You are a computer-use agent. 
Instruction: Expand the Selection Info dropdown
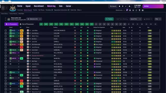pyautogui.click(x=34, y=19)
